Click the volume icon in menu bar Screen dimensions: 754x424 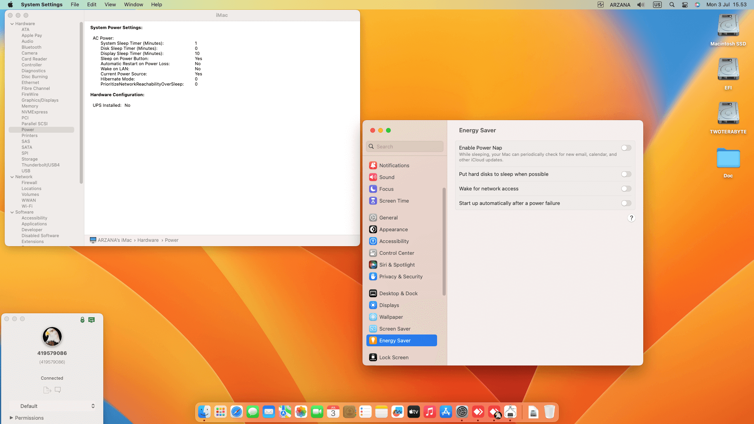coord(641,5)
